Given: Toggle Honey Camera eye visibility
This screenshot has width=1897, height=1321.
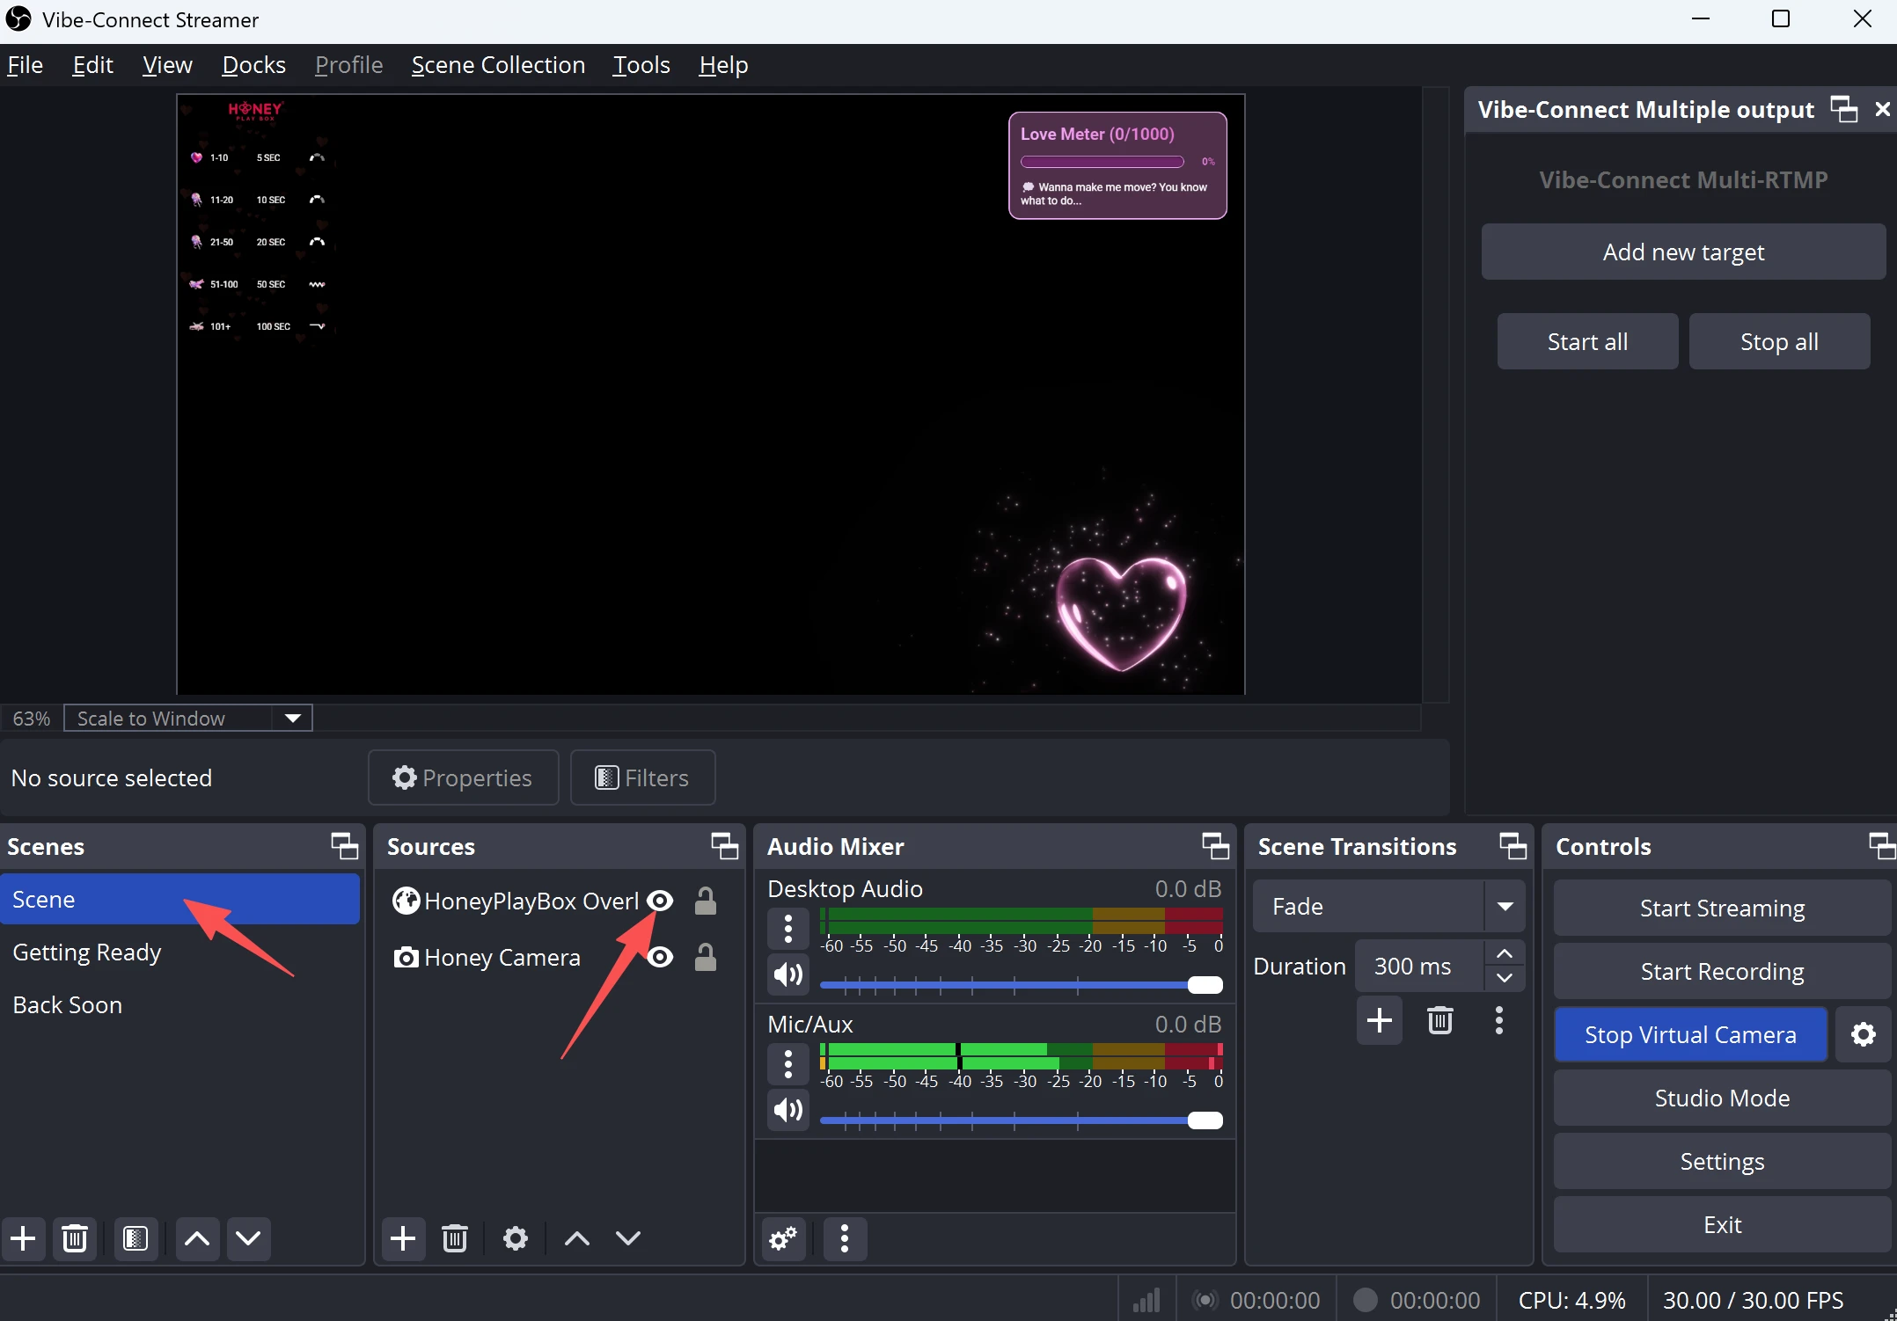Looking at the screenshot, I should click(x=660, y=957).
